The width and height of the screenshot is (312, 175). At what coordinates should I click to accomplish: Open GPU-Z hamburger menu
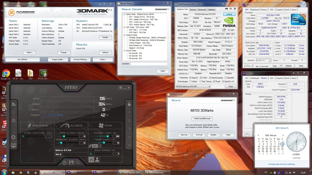click(235, 9)
